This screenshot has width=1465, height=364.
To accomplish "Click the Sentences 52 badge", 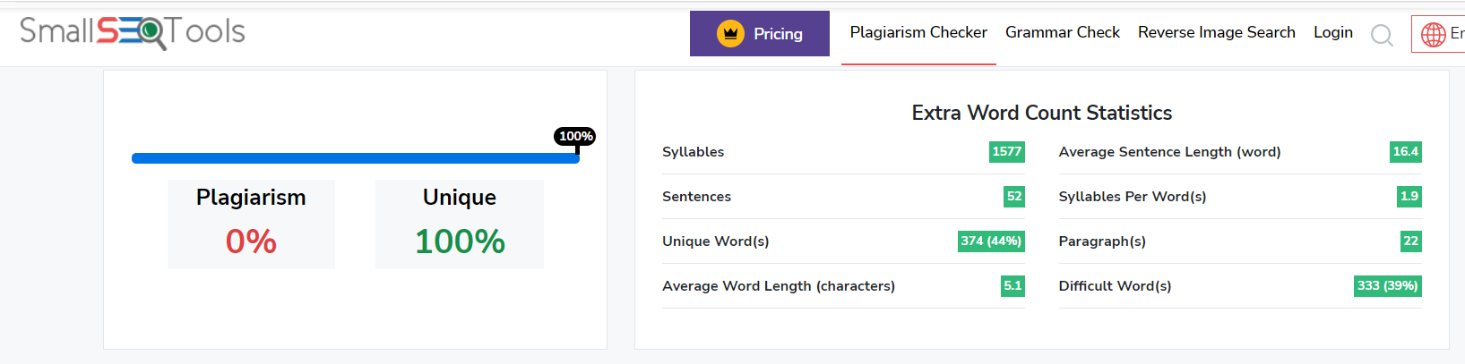I will [x=1014, y=197].
